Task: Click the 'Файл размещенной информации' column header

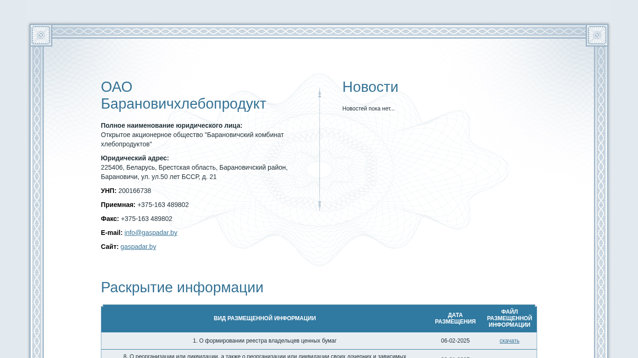Action: point(509,318)
